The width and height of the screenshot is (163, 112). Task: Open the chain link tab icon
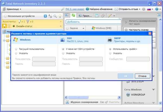click(x=103, y=16)
